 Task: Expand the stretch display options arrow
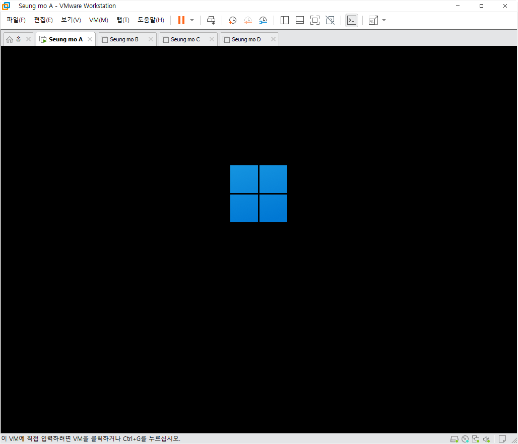pyautogui.click(x=384, y=20)
